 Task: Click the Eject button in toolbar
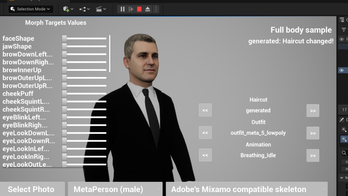[x=148, y=9]
